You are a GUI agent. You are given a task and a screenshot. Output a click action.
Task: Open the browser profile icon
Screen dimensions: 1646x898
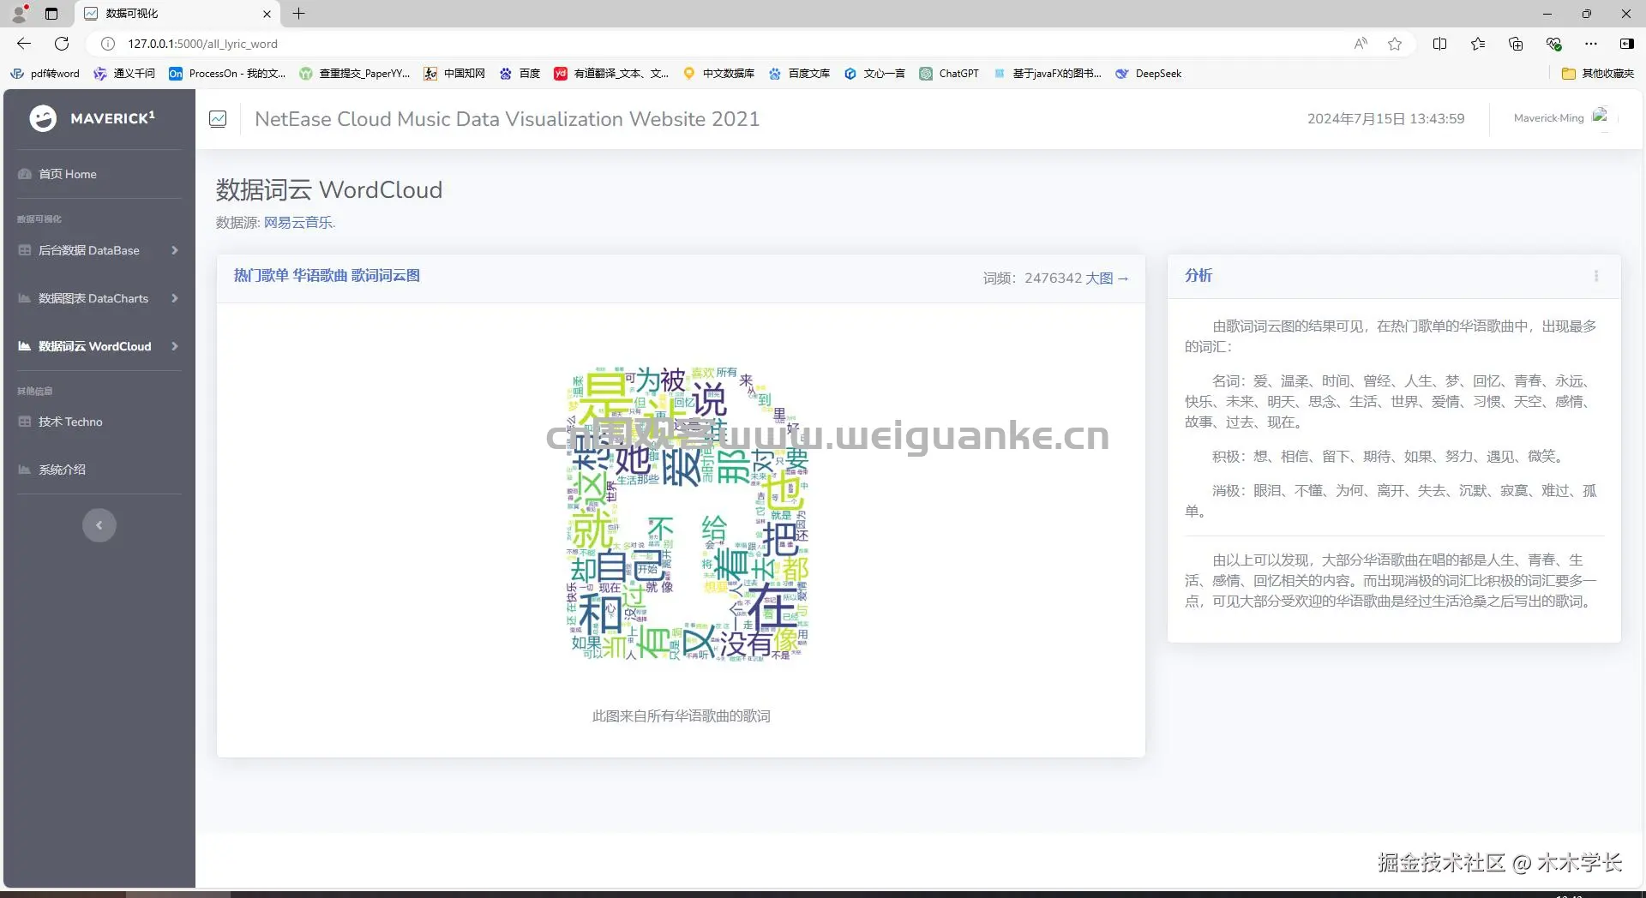coord(19,14)
